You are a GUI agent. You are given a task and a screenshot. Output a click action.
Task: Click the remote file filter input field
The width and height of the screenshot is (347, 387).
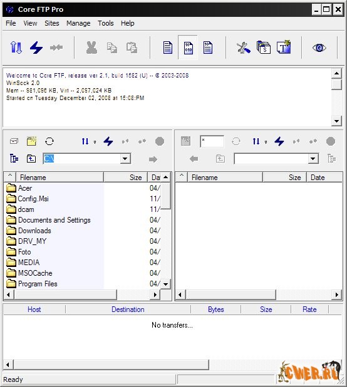[x=212, y=141]
